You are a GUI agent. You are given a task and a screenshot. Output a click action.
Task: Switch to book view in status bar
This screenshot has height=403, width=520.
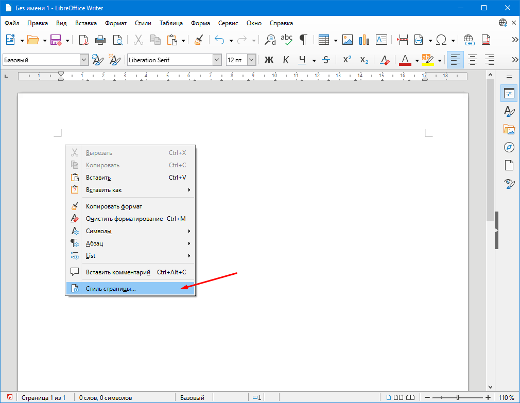point(410,397)
